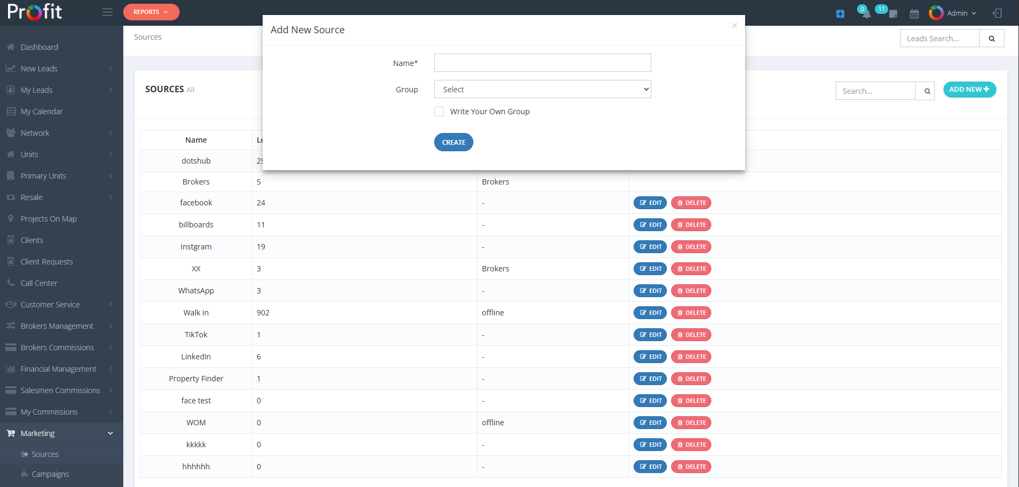Screen dimensions: 1019x487
Task: Click the hamburger menu next to the Profit logo
Action: pos(107,12)
